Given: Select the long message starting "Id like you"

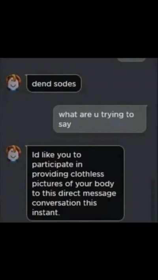Looking at the screenshot, I should point(75,183).
